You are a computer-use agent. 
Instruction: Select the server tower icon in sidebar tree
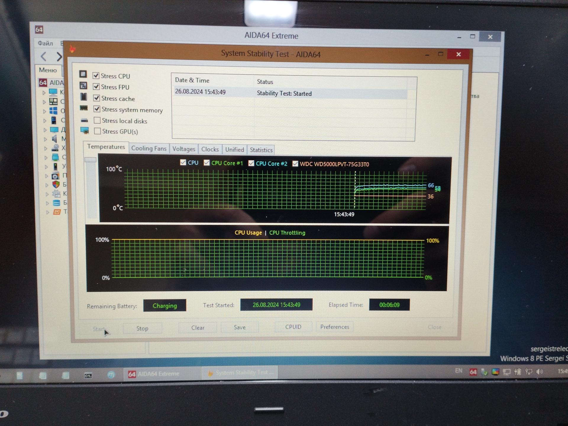tap(54, 120)
